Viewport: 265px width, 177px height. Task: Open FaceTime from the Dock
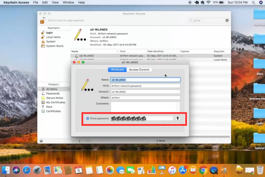pyautogui.click(x=131, y=170)
